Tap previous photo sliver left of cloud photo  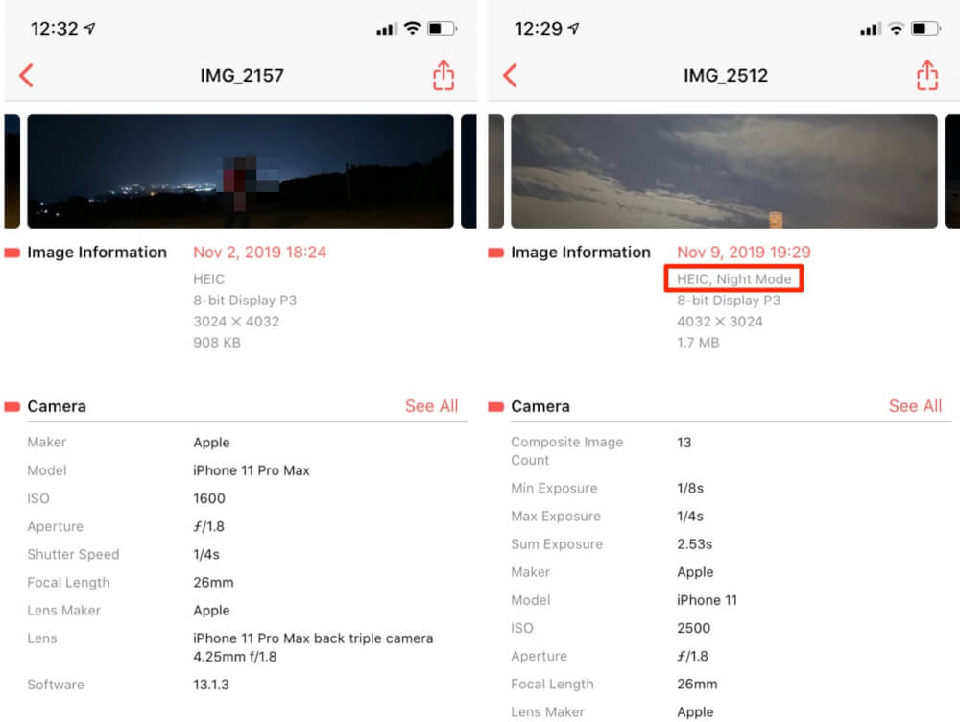496,171
